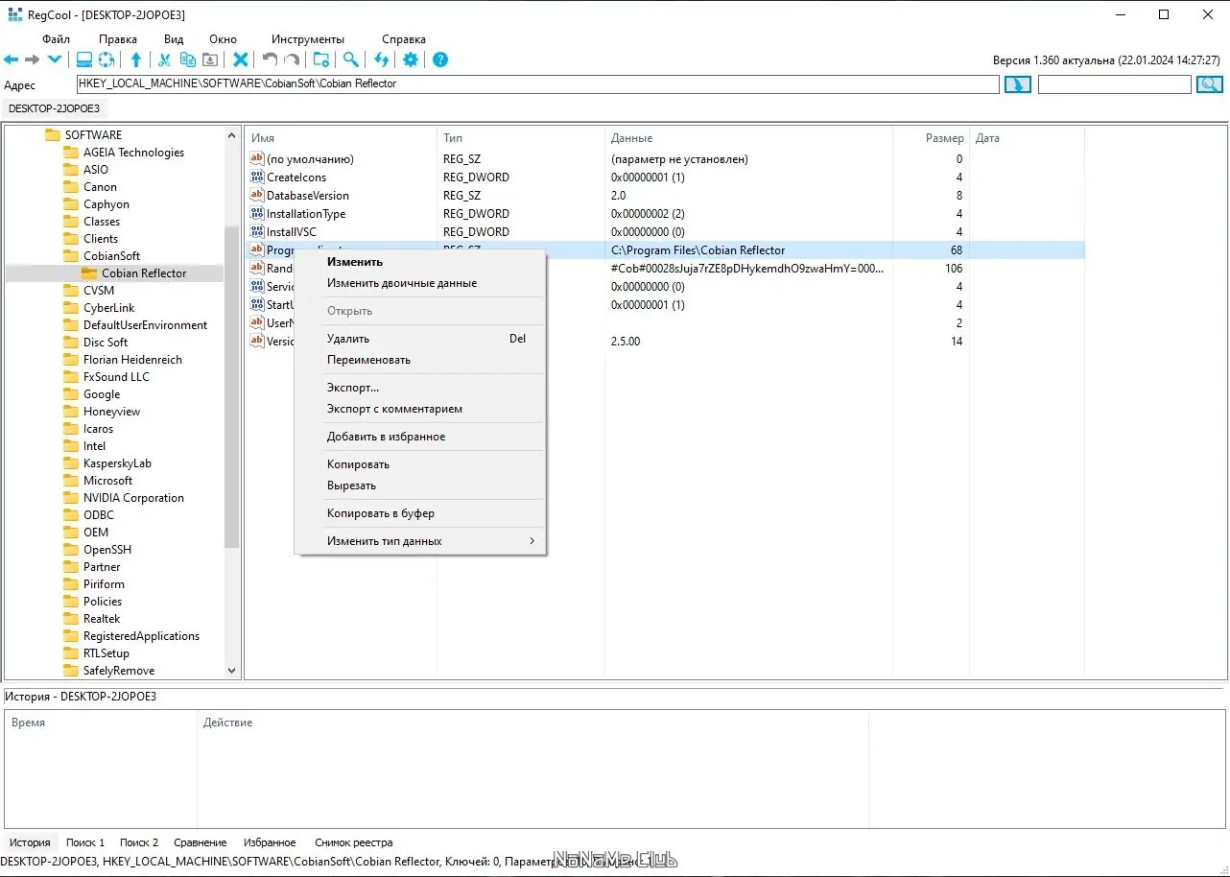Expand the Изменить тип данных submenu
This screenshot has width=1230, height=877.
click(420, 541)
